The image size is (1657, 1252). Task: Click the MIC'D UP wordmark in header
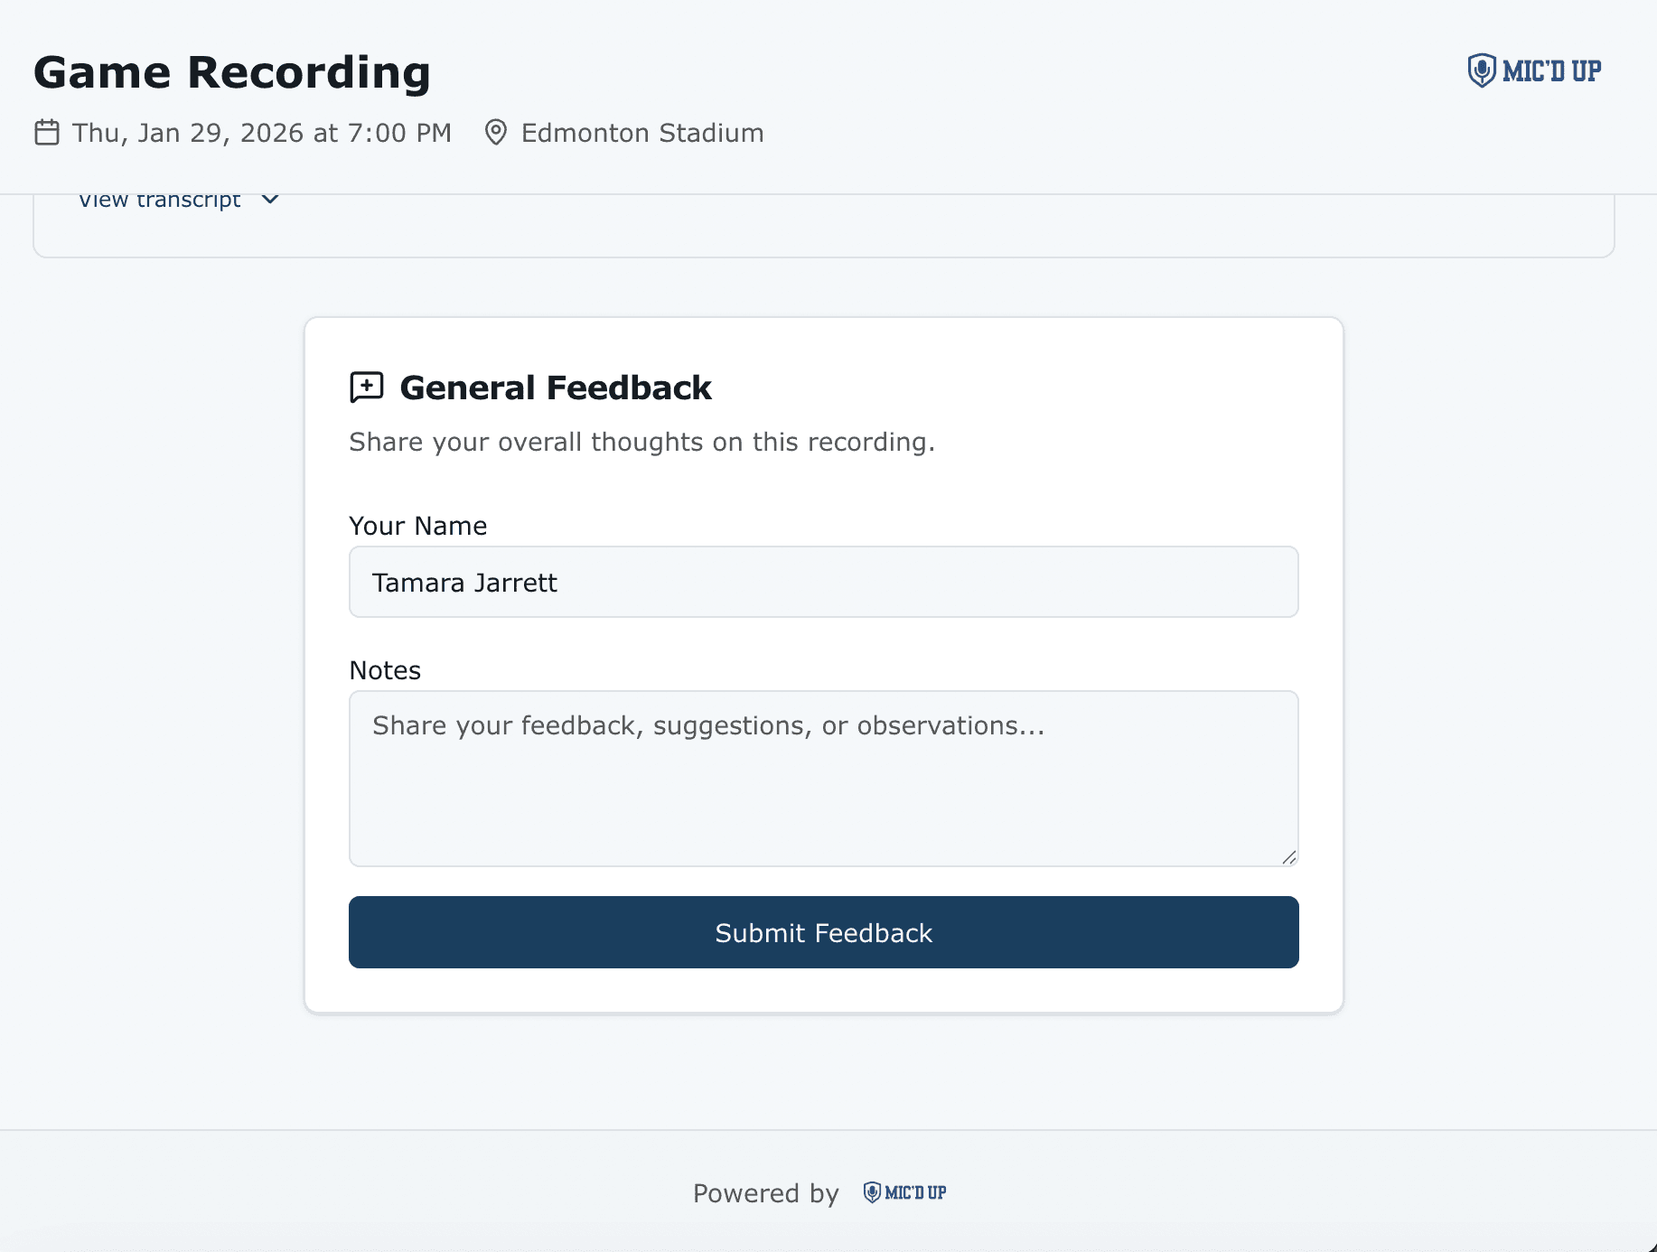1551,70
